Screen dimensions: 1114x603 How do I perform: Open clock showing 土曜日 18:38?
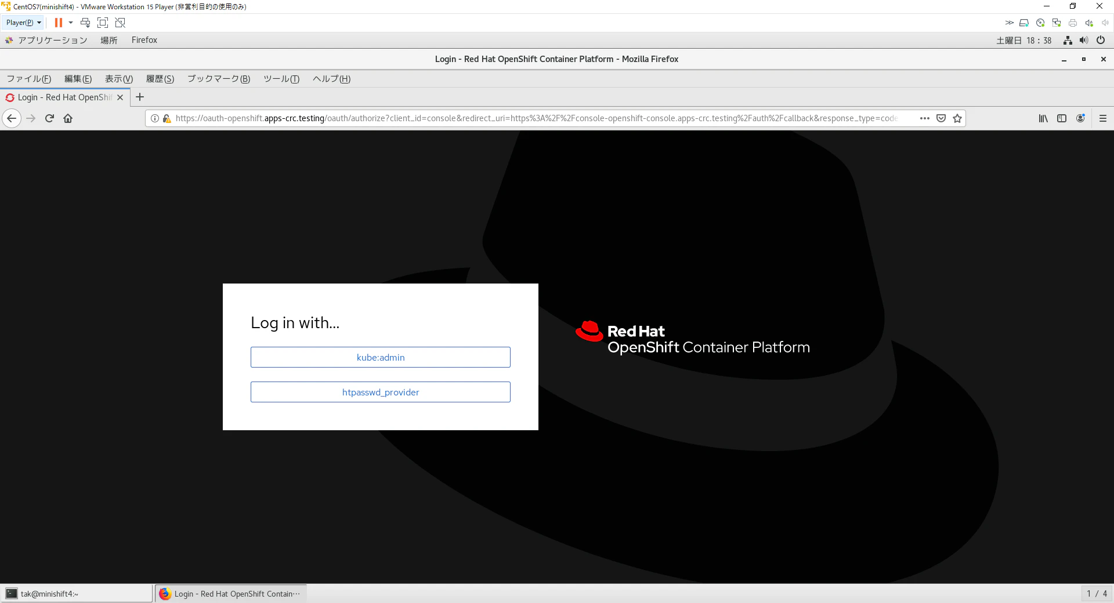click(x=1024, y=40)
